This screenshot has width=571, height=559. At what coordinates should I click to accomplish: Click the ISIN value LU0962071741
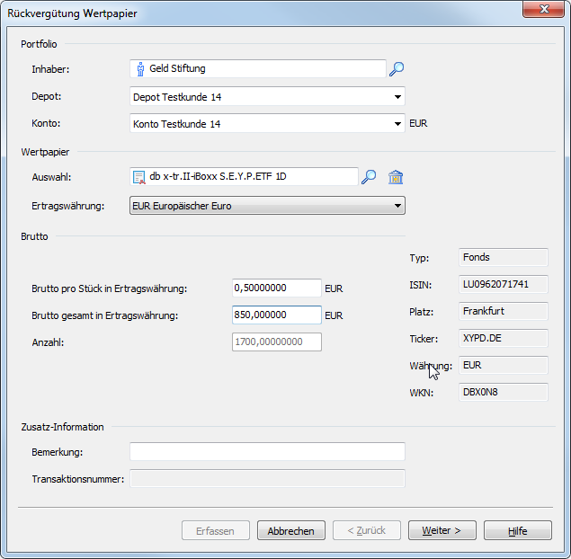[503, 285]
